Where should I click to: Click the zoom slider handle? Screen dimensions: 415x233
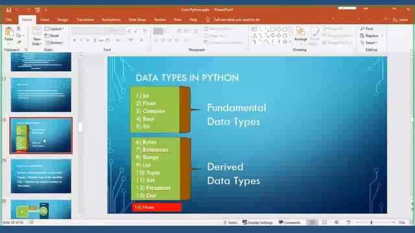(x=372, y=223)
